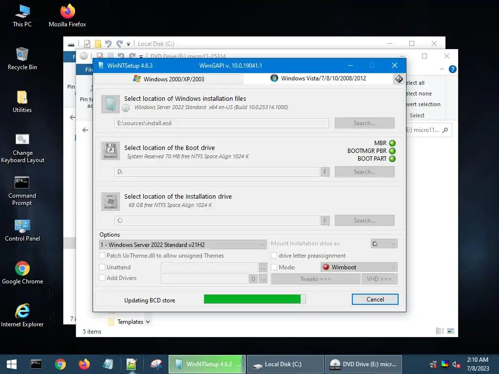Open the Mount Installation drive letter dropdown

tap(384, 243)
